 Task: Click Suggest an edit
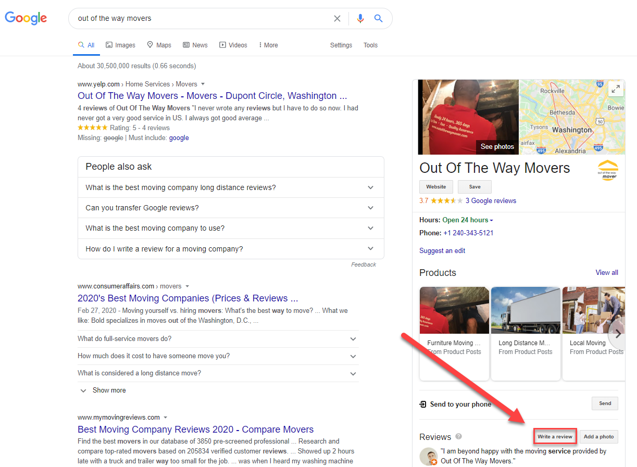click(x=442, y=250)
